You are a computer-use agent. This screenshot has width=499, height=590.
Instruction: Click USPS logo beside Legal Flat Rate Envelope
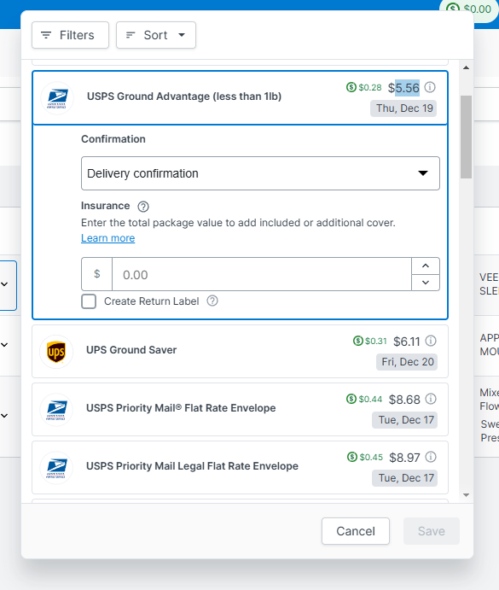56,467
